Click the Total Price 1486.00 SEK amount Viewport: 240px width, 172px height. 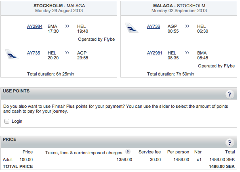(x=222, y=166)
